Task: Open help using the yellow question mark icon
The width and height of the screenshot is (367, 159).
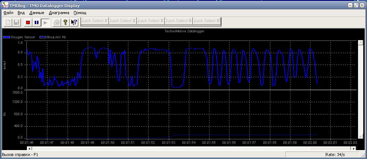Action: [x=65, y=22]
